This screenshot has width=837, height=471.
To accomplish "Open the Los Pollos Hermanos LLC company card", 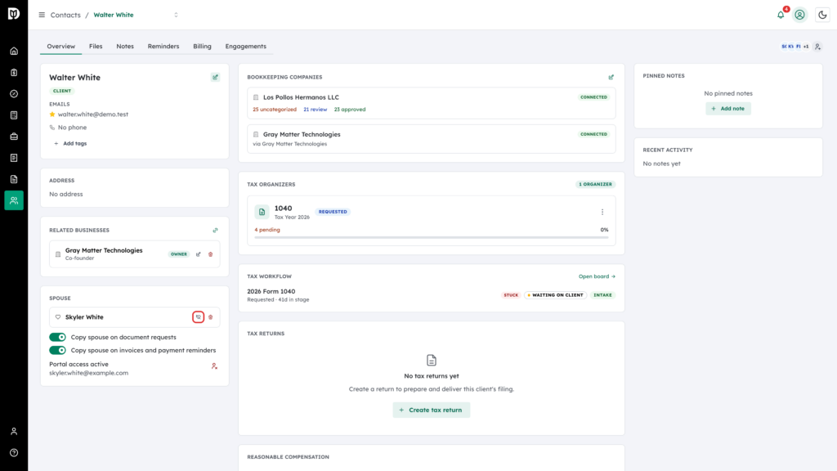I will 432,103.
